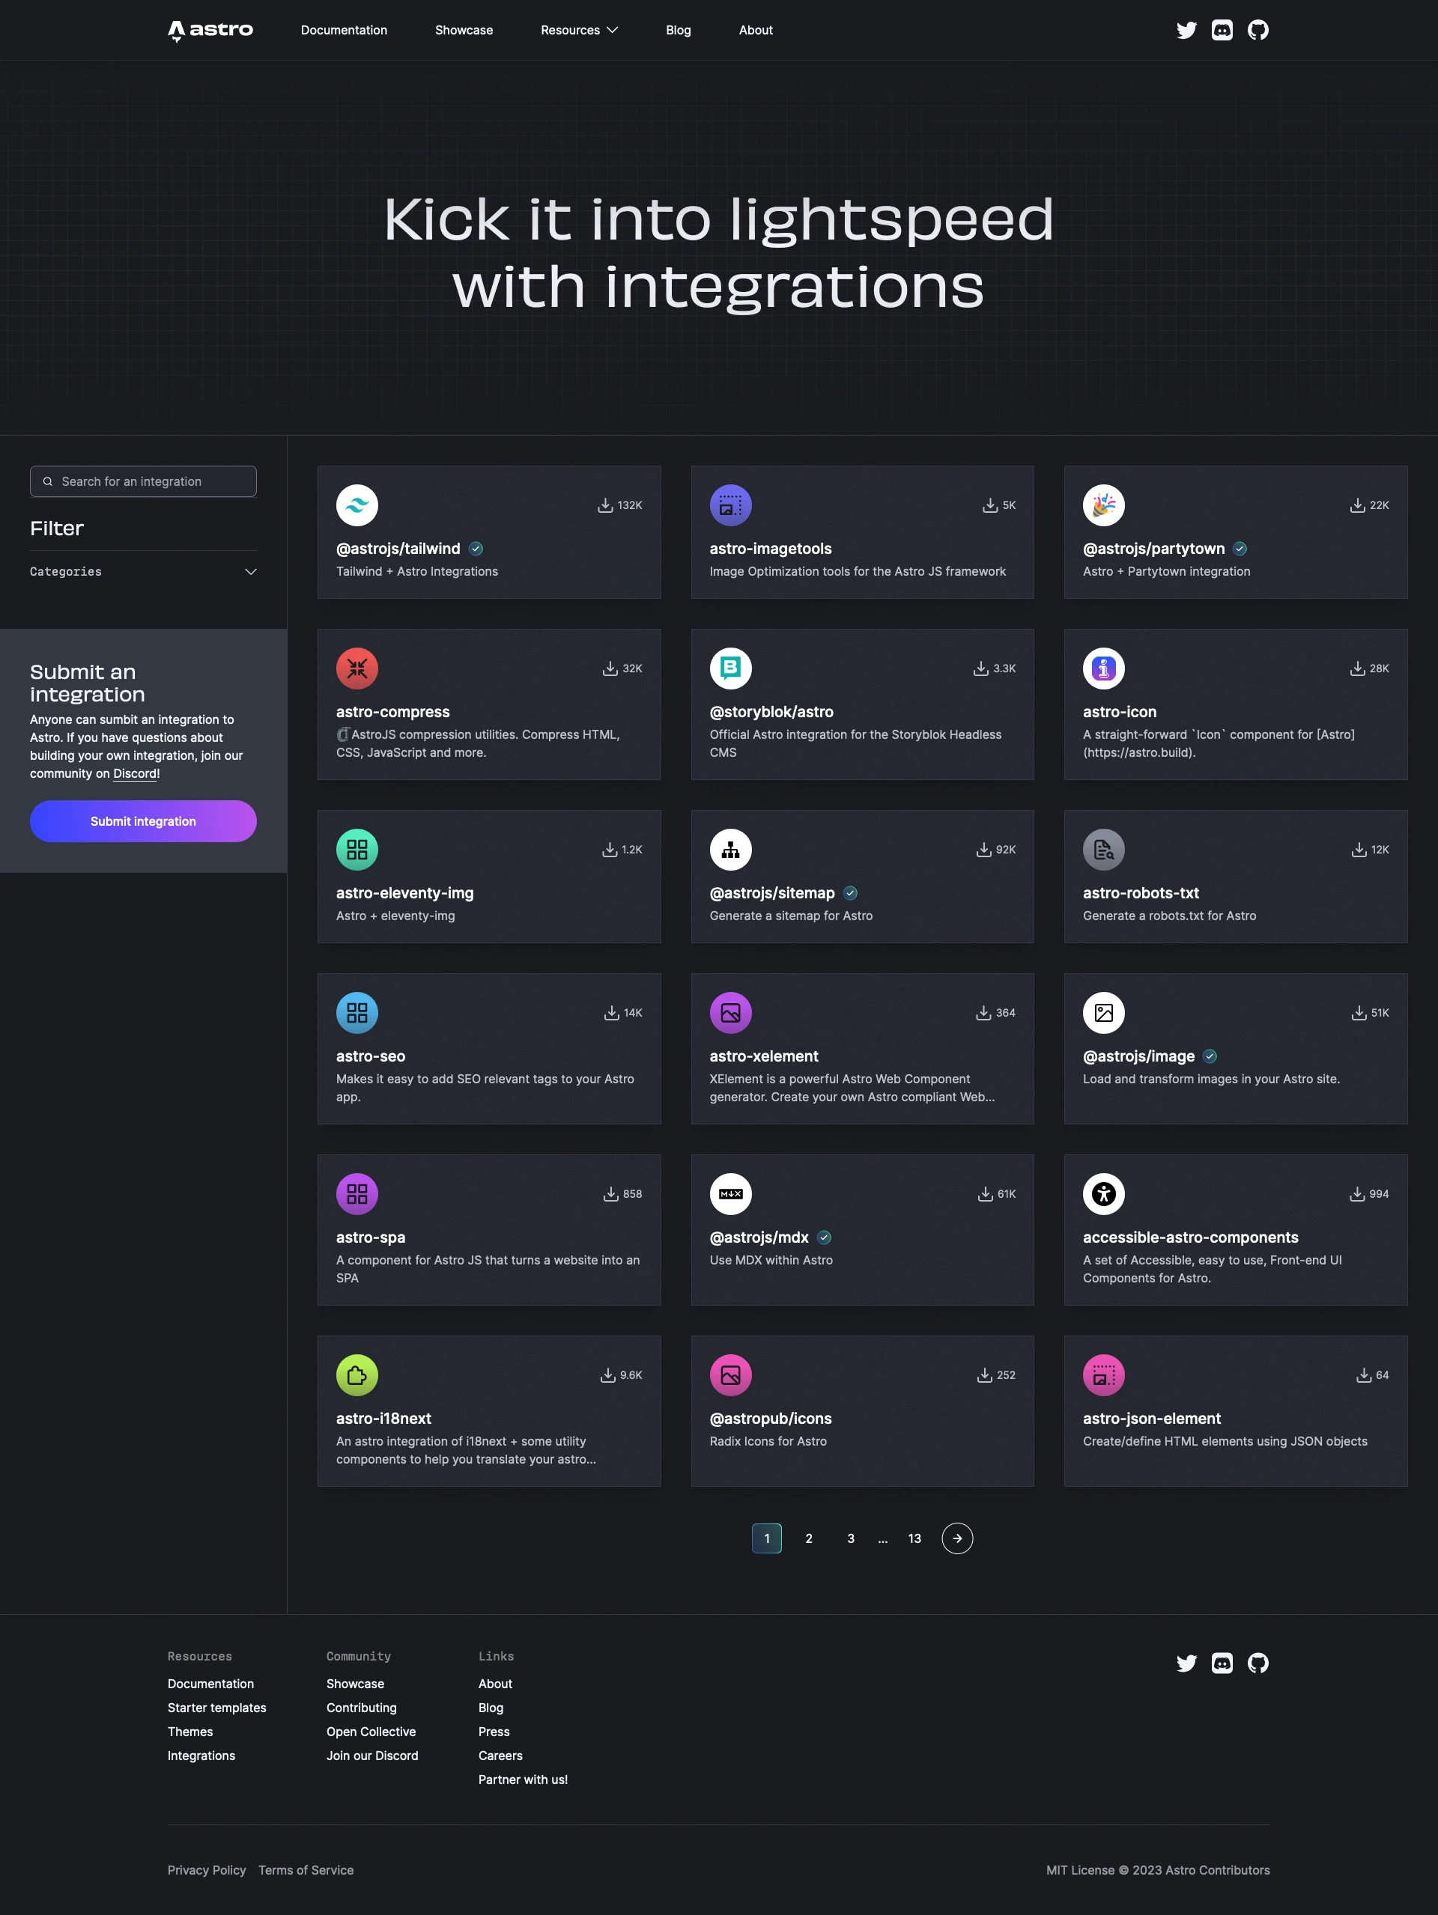Expand the Categories filter
Screen dimensions: 1438x1915
250,571
